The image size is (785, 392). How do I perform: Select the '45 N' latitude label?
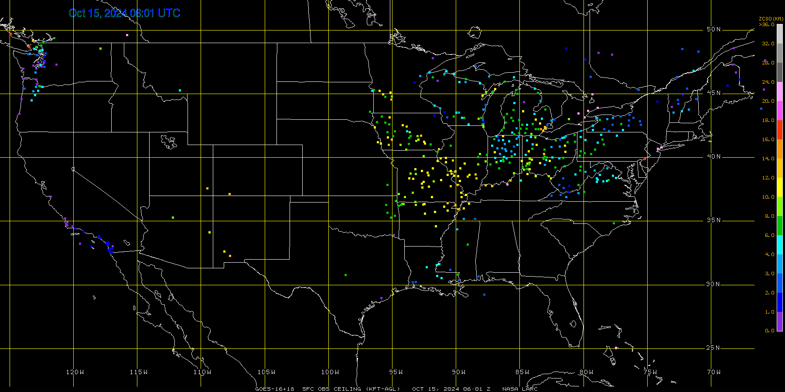(714, 93)
